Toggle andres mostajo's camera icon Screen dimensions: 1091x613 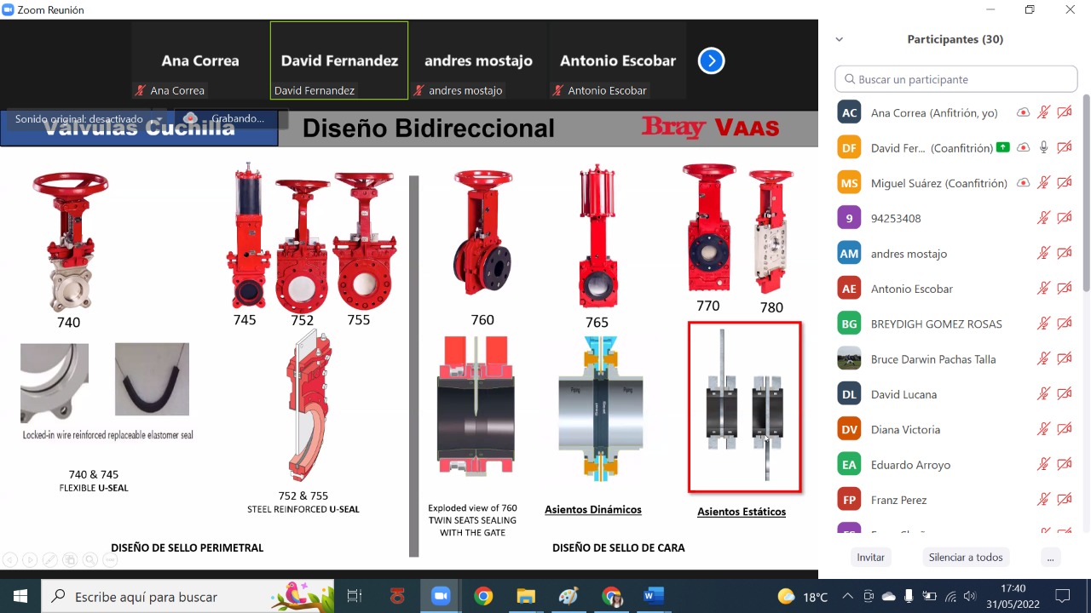1064,253
